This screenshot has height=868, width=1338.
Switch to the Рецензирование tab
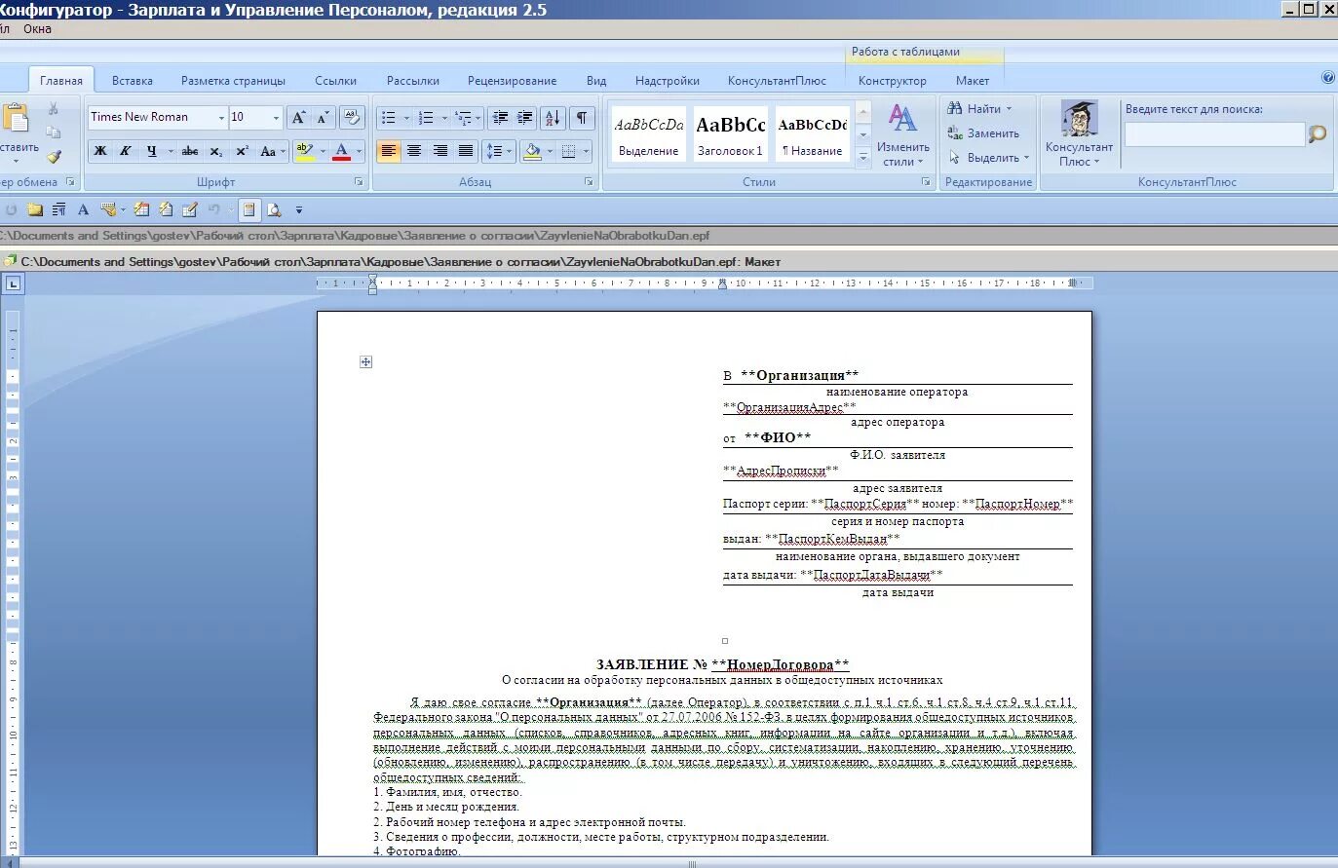coord(512,81)
